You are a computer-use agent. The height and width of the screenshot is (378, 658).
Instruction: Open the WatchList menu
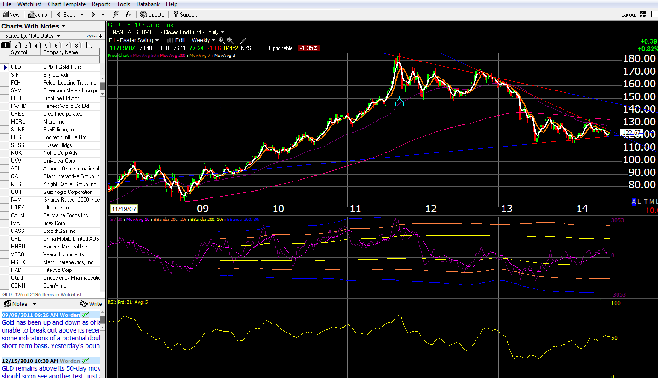29,4
